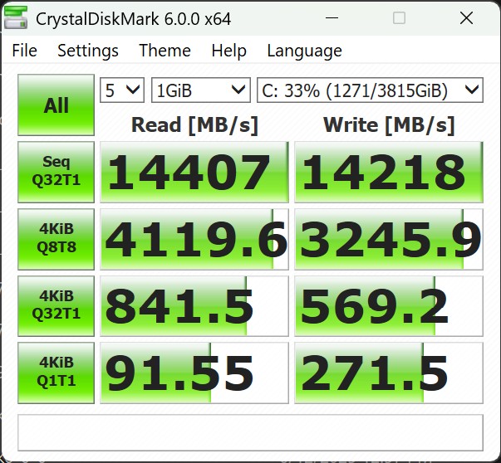
Task: Click the Read [MB/s] column header
Action: point(194,124)
